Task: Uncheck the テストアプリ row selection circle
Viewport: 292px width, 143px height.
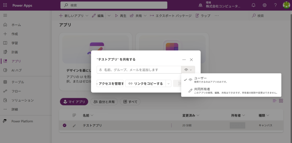Action: pos(64,125)
